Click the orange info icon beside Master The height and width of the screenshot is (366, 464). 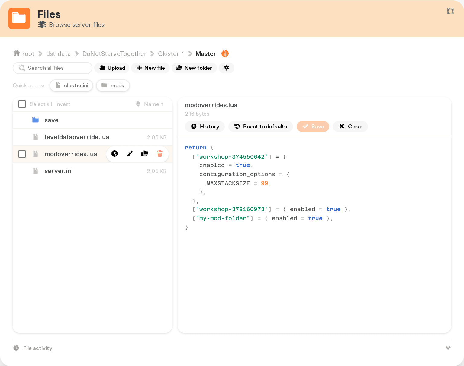225,53
